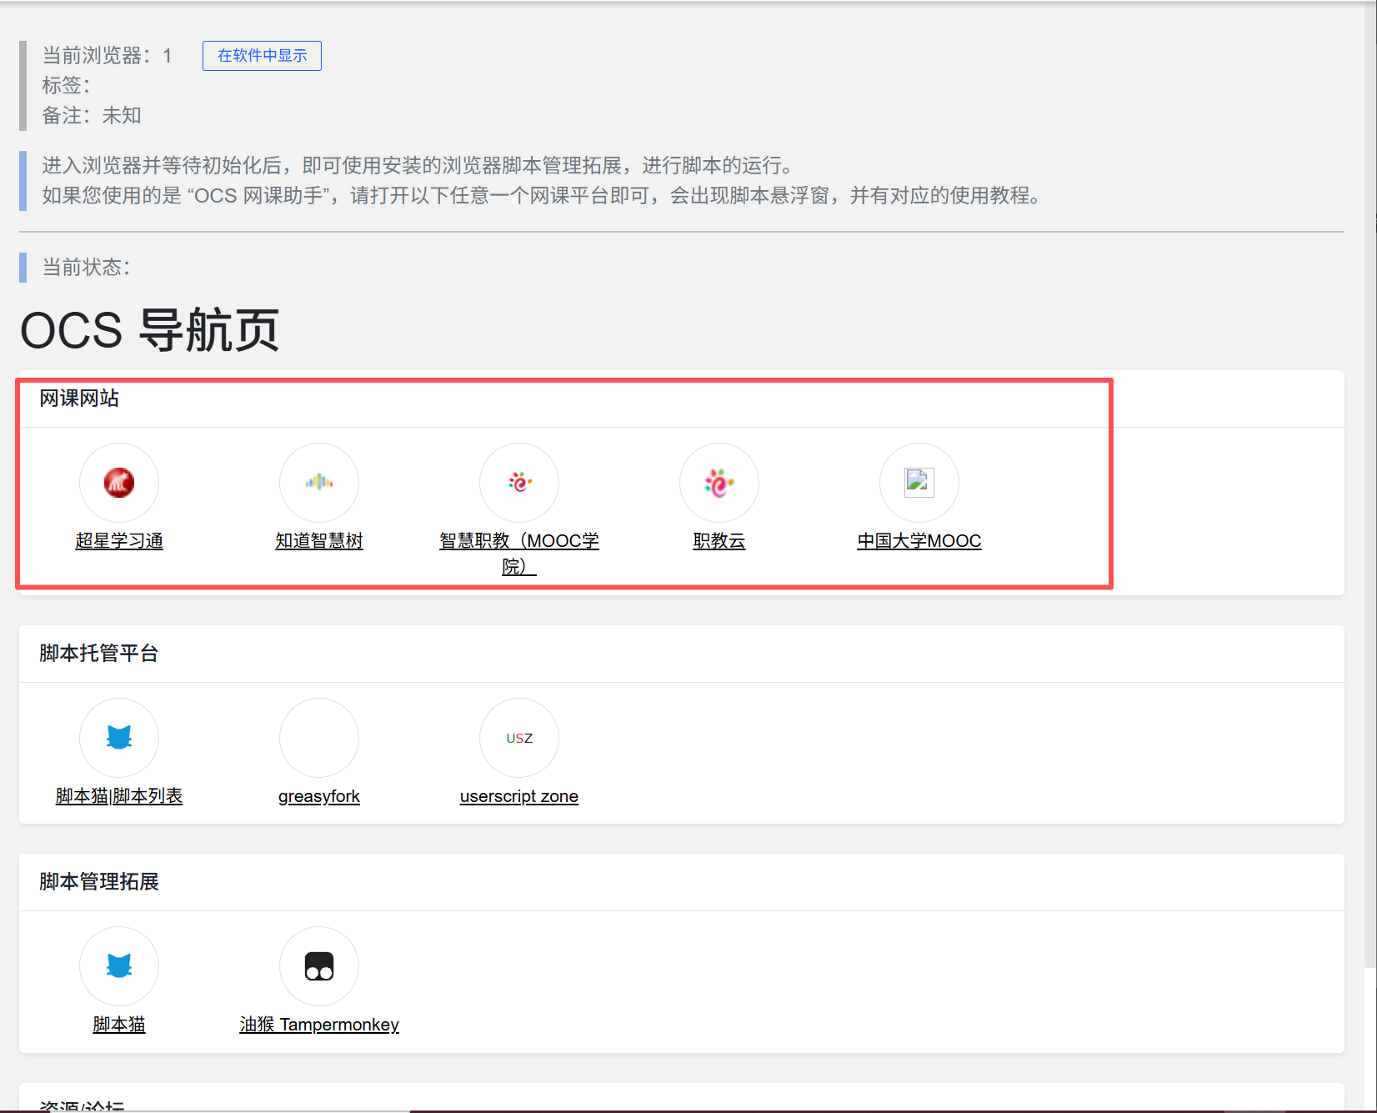The height and width of the screenshot is (1113, 1377).
Task: Select the 职教云 icon
Action: pos(719,483)
